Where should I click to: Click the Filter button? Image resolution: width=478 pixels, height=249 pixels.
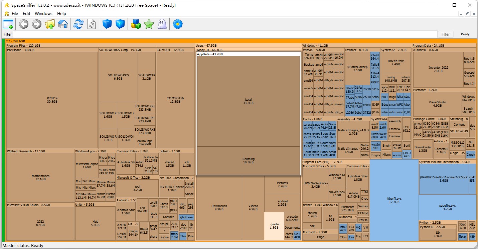pyautogui.click(x=446, y=34)
